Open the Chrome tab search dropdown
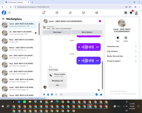The height and width of the screenshot is (113, 142). [2, 2]
